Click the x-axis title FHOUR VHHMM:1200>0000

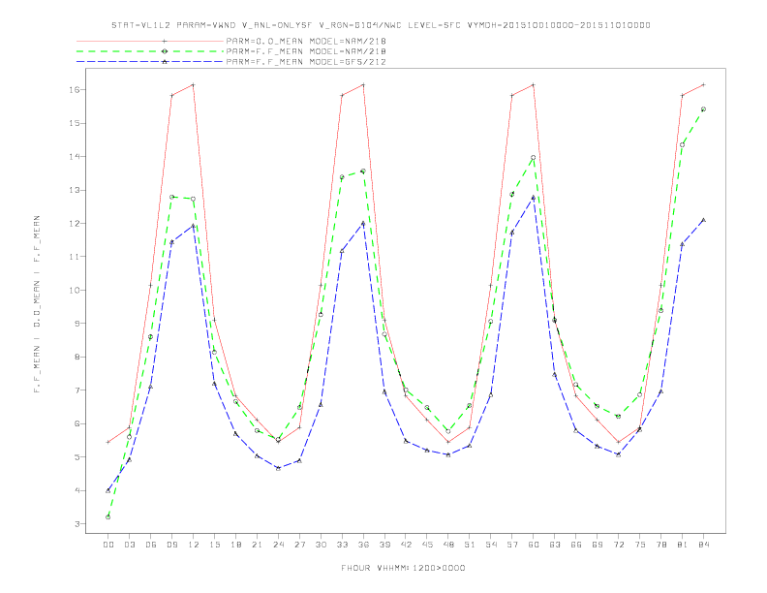click(403, 568)
